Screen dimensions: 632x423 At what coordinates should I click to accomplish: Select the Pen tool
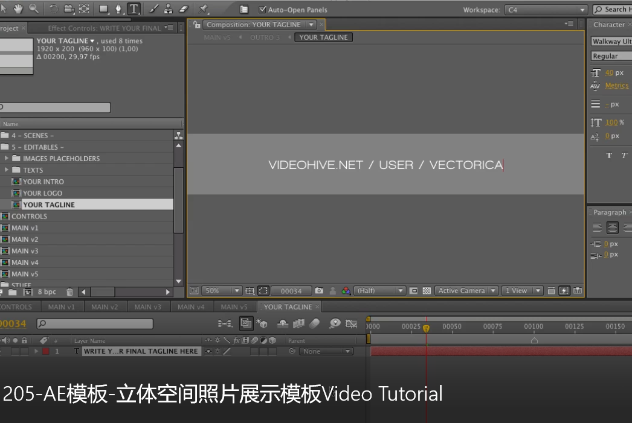pyautogui.click(x=118, y=9)
